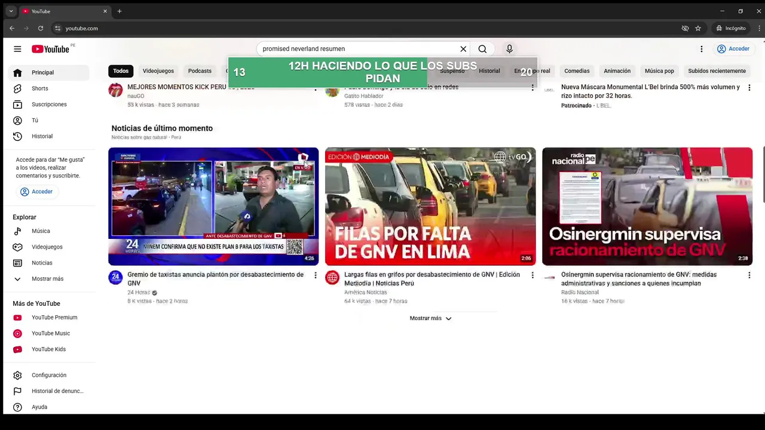This screenshot has height=430, width=765.
Task: Open Radio Nacional channel name link
Action: [x=580, y=293]
